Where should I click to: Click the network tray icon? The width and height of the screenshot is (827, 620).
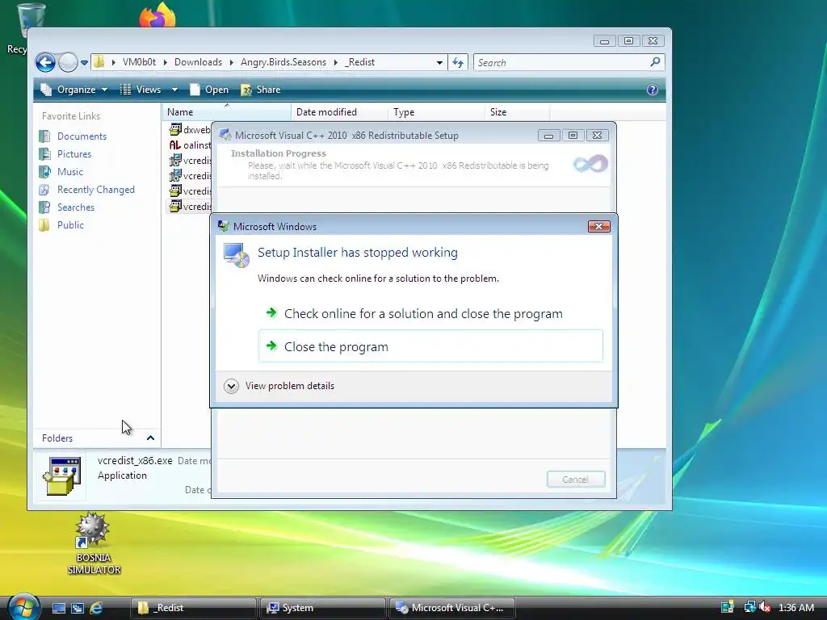(749, 607)
